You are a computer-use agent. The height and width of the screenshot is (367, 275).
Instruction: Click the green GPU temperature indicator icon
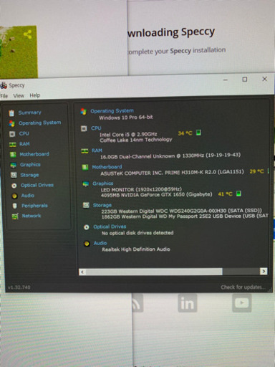[238, 194]
